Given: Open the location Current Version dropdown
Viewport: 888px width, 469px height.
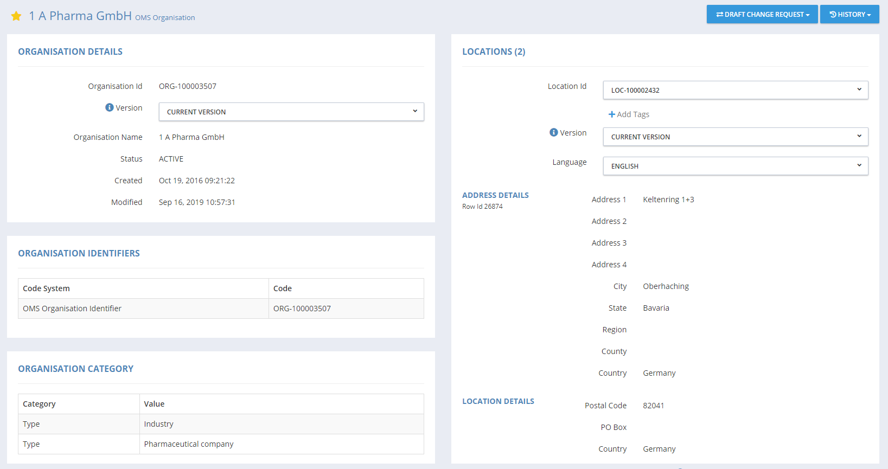Looking at the screenshot, I should pyautogui.click(x=735, y=137).
